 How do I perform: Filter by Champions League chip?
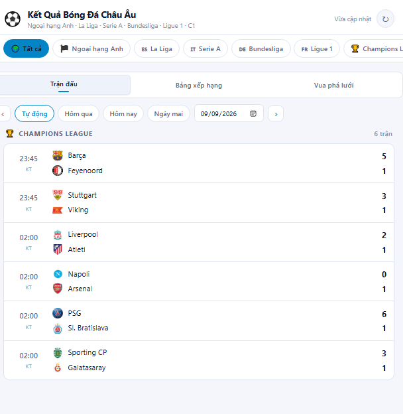(373, 48)
